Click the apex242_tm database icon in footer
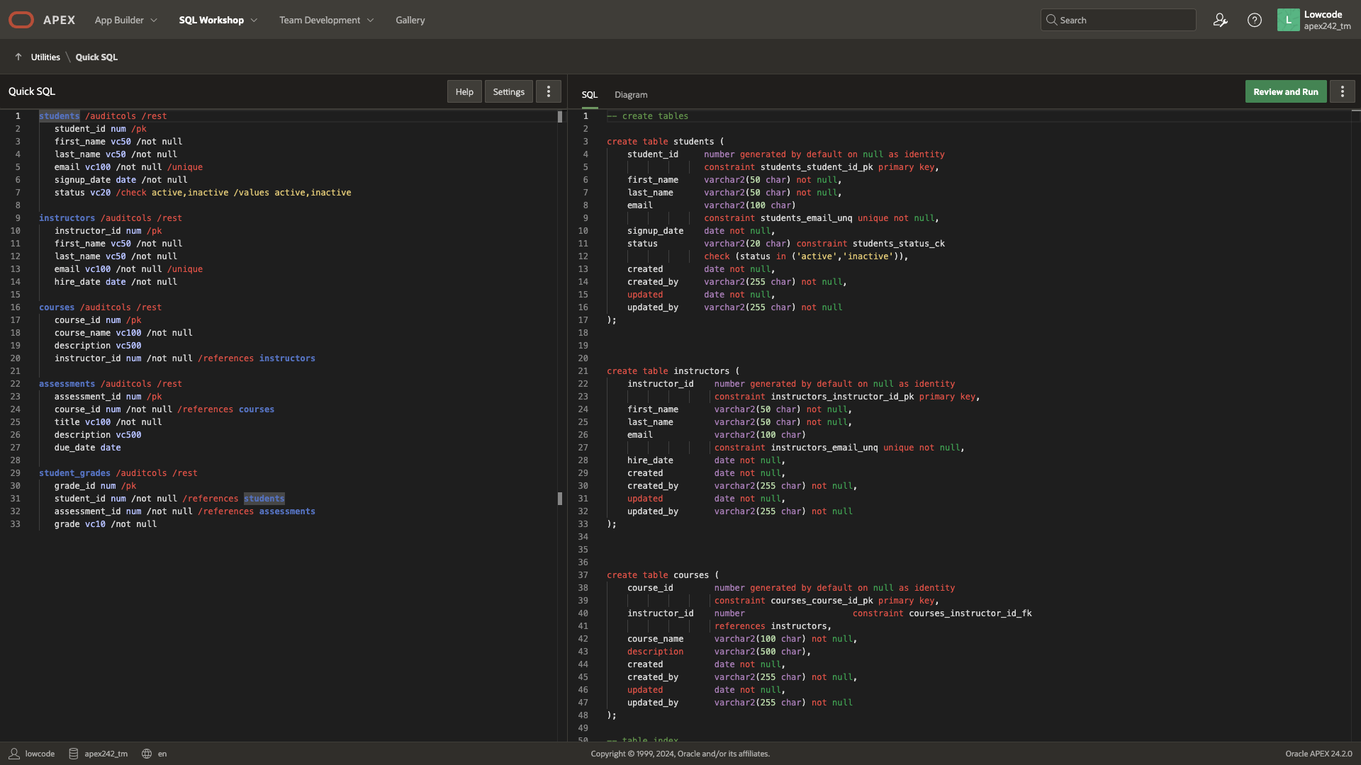 click(x=73, y=754)
